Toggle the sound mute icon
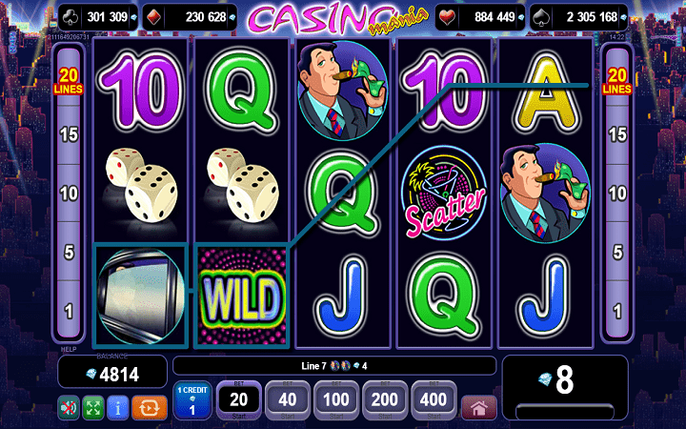686x429 pixels. click(69, 408)
